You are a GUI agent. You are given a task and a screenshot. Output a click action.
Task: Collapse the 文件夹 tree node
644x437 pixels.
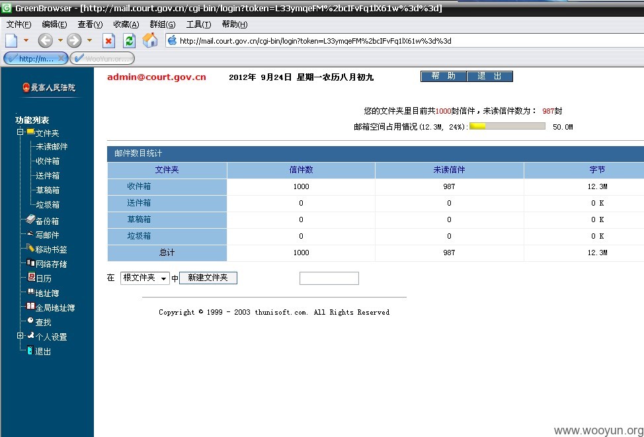[20, 132]
